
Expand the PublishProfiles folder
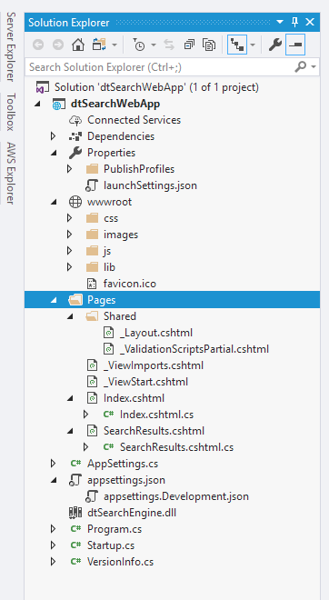(69, 169)
